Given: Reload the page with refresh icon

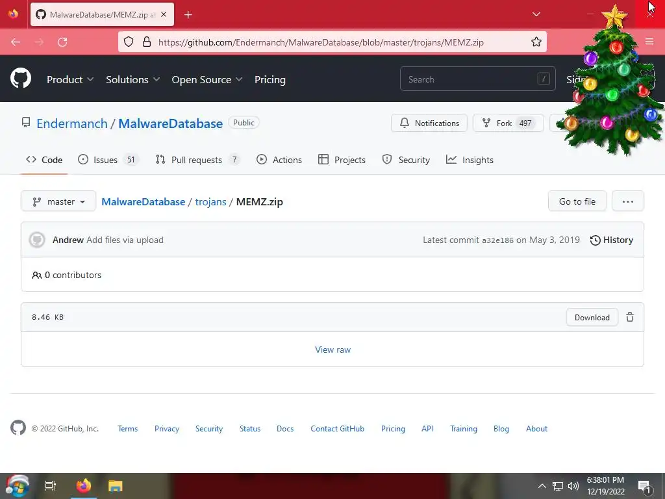Looking at the screenshot, I should click(62, 42).
